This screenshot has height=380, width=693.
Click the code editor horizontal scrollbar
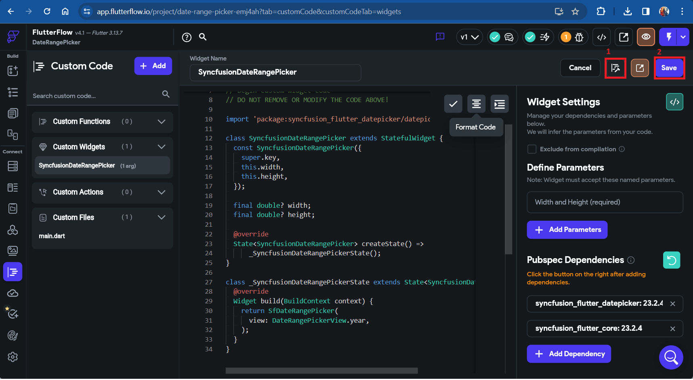click(321, 371)
